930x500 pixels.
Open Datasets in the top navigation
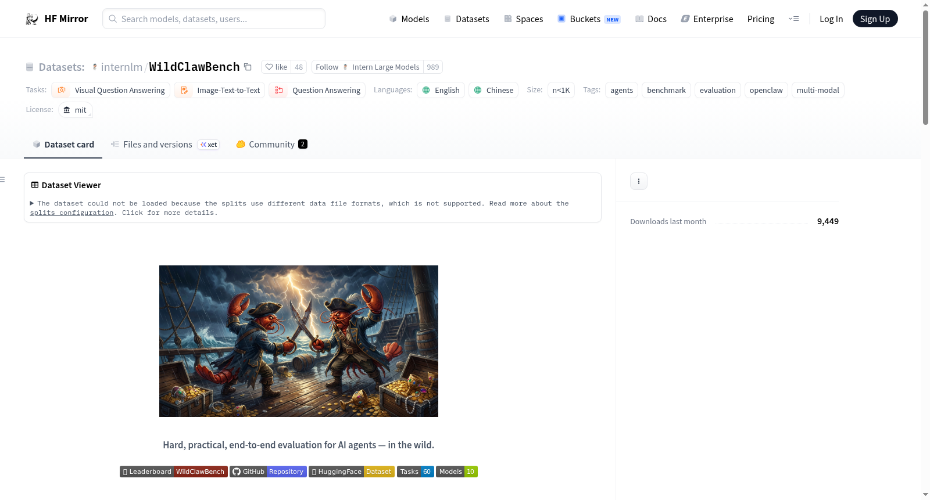coord(466,19)
